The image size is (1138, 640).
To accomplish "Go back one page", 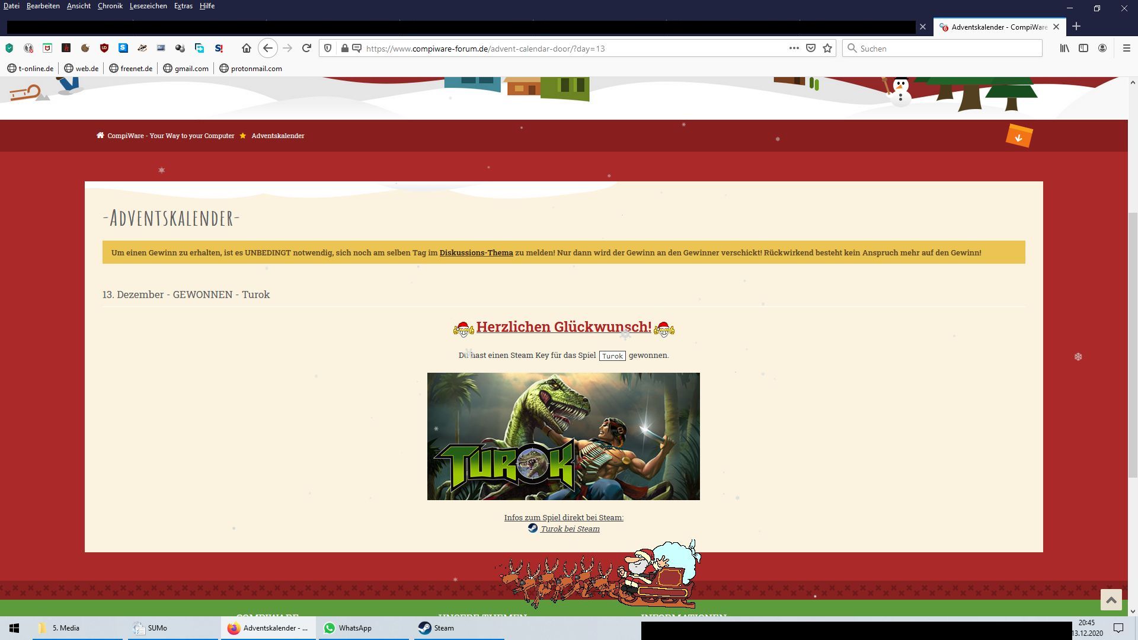I will (x=268, y=48).
